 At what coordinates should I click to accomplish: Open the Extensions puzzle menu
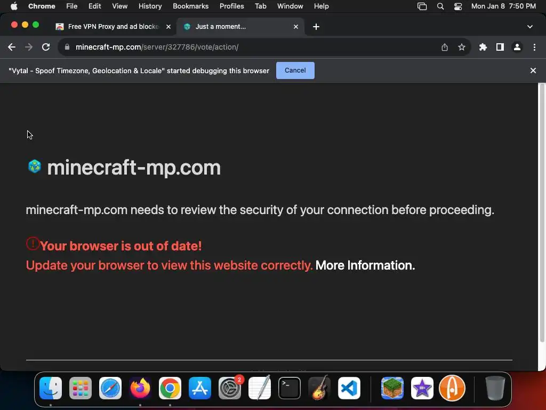click(x=483, y=47)
